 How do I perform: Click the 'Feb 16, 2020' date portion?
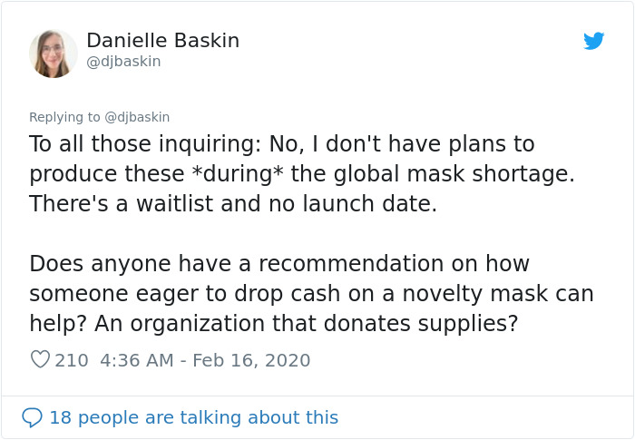[x=251, y=360]
